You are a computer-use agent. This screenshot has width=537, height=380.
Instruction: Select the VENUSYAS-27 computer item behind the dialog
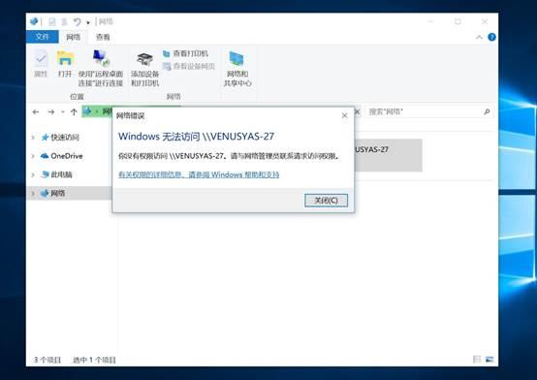click(x=388, y=155)
